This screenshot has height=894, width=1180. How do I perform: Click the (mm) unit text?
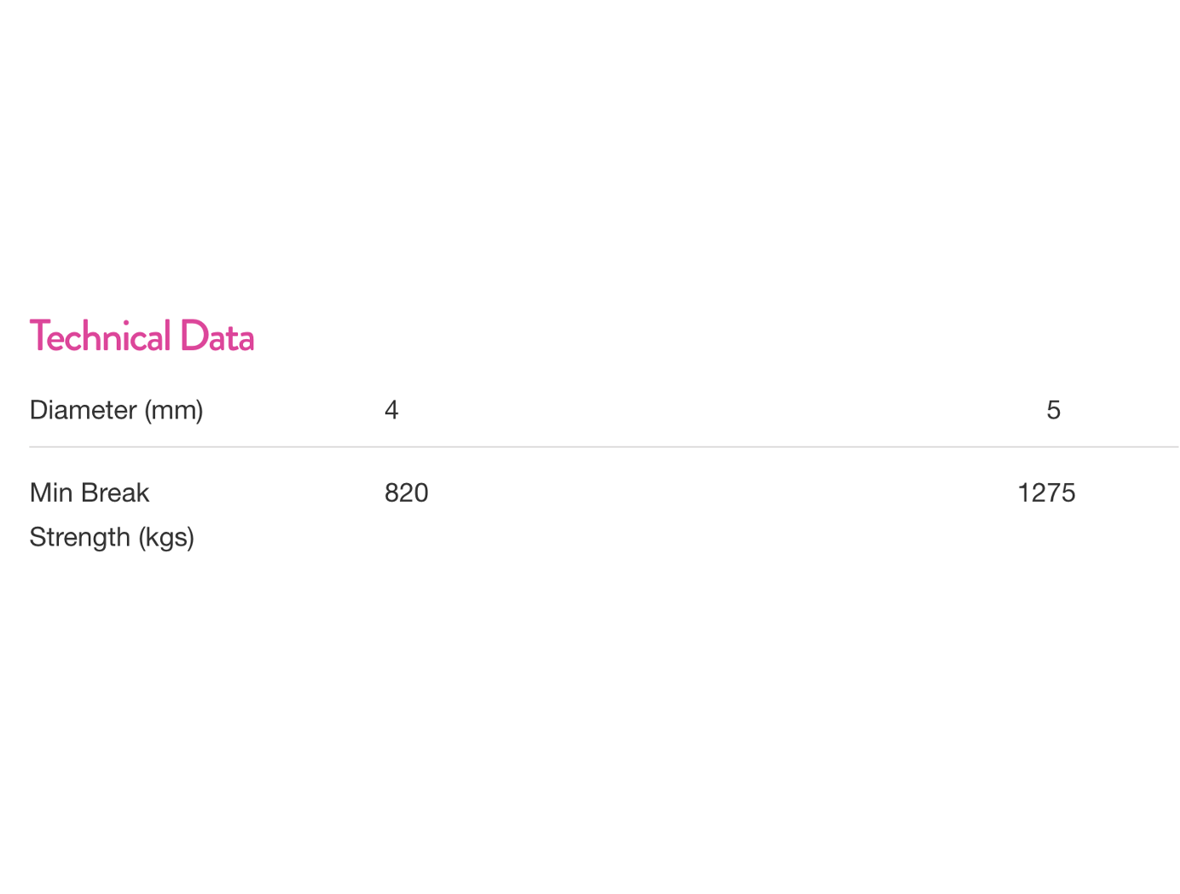[x=174, y=410]
